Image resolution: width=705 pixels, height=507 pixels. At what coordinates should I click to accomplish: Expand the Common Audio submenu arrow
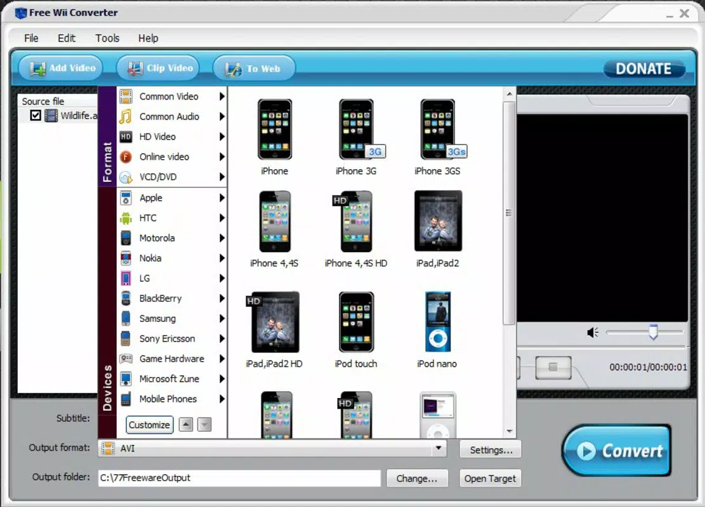(222, 117)
